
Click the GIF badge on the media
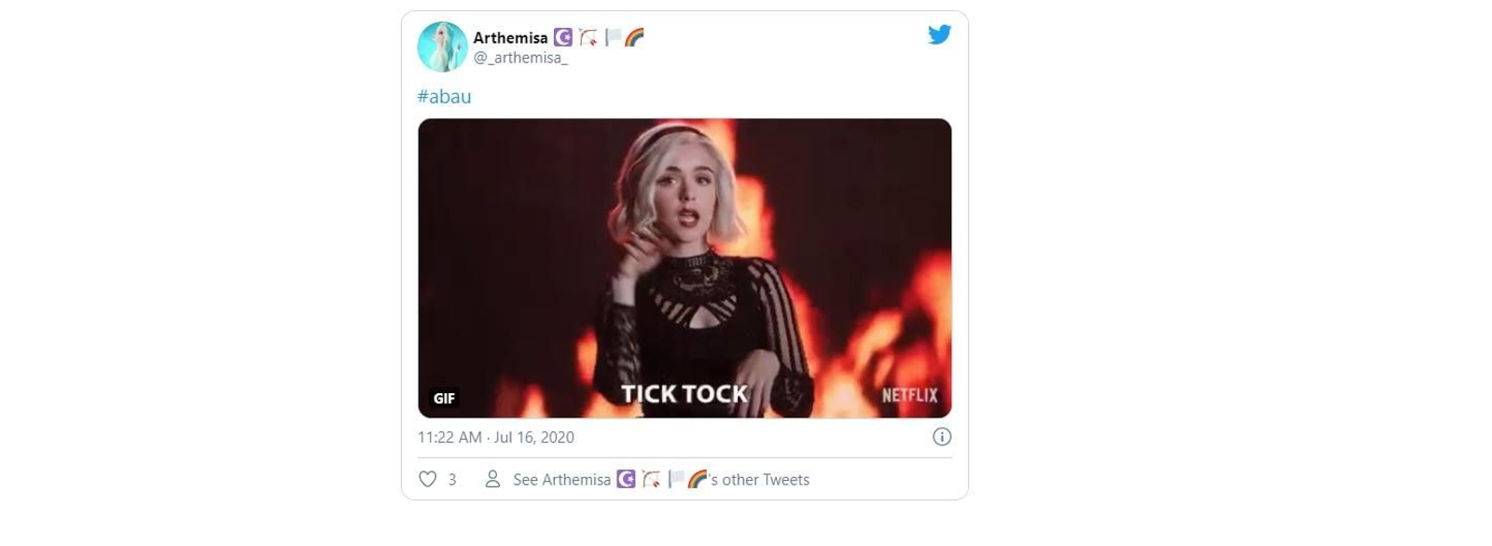[x=445, y=398]
